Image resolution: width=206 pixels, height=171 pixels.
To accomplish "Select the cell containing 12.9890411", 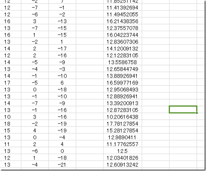I will [x=123, y=137].
